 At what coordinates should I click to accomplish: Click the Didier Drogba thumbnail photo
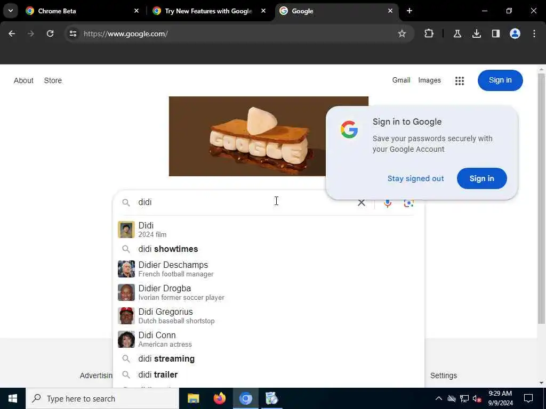(x=126, y=292)
